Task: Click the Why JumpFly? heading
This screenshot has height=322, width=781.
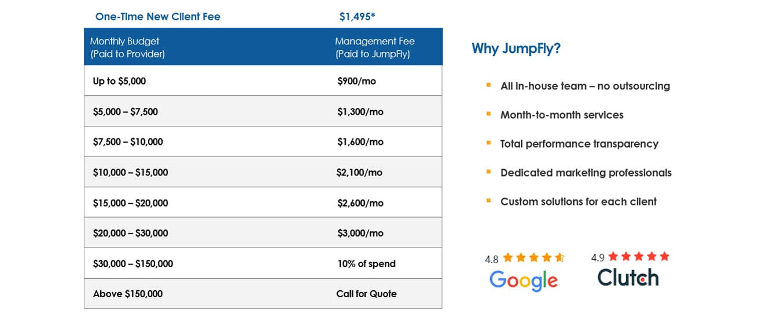Action: tap(516, 48)
